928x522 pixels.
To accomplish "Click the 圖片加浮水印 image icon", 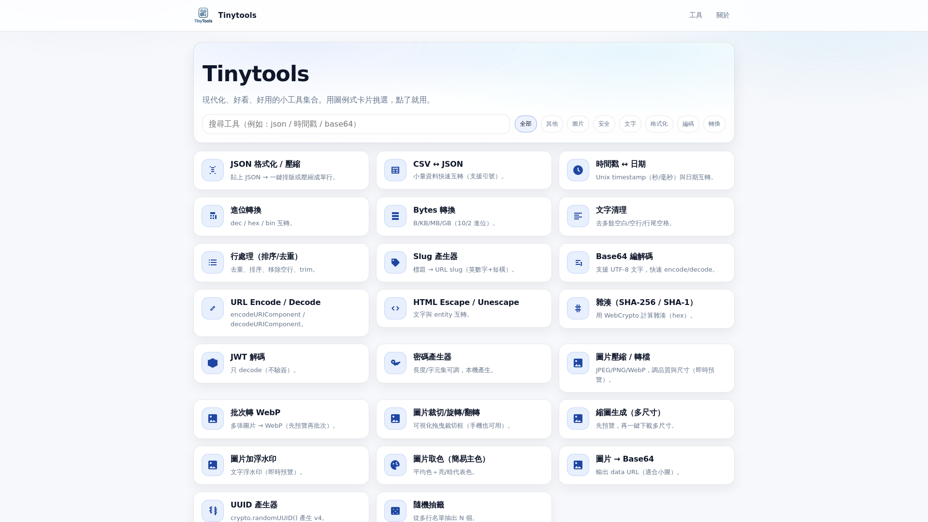I will [213, 465].
